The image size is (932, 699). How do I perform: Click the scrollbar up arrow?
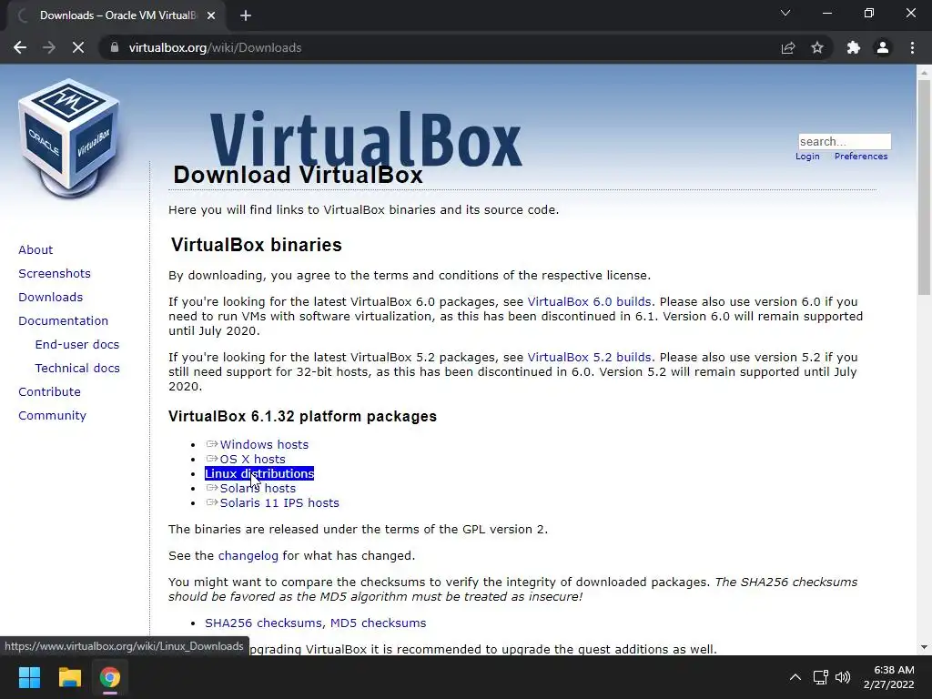point(924,72)
